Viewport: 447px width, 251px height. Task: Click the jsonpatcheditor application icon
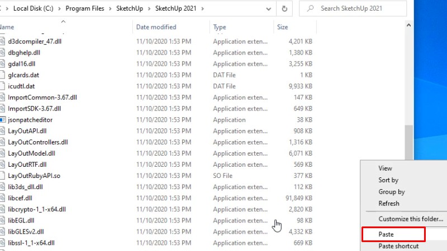tap(3, 120)
